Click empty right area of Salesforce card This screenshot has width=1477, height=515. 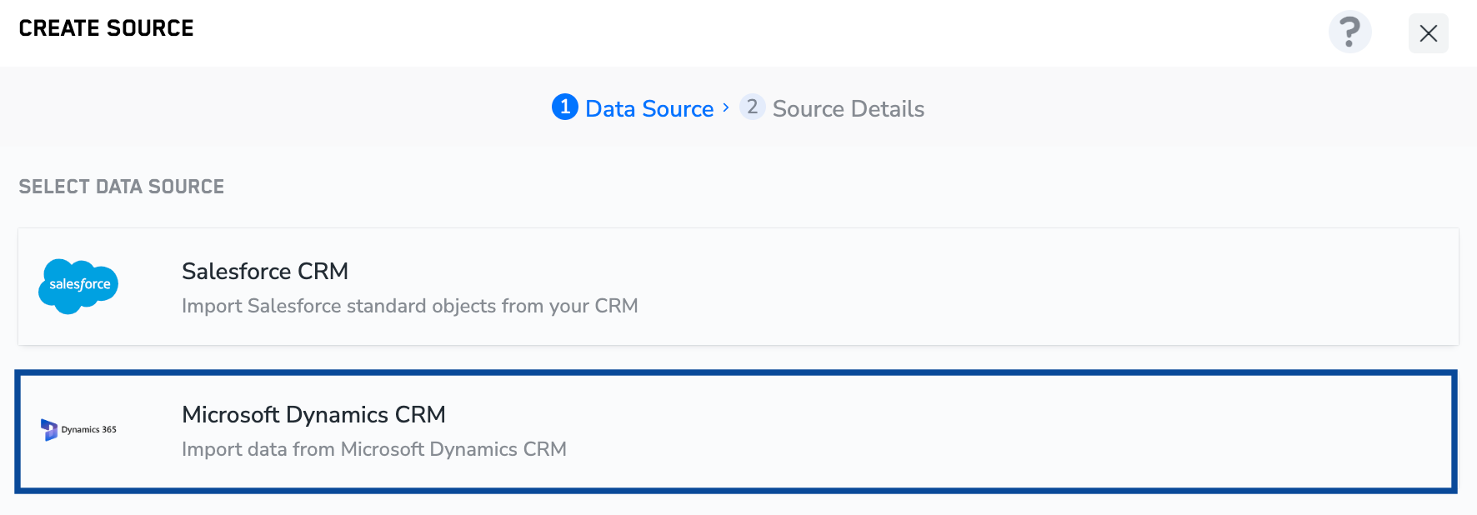[x=1167, y=287]
